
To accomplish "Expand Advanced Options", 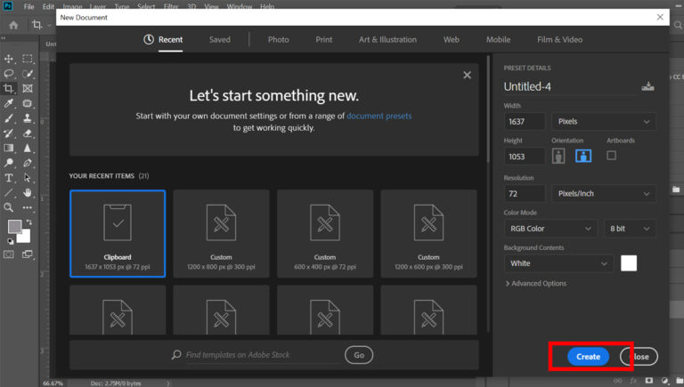I will pyautogui.click(x=535, y=283).
